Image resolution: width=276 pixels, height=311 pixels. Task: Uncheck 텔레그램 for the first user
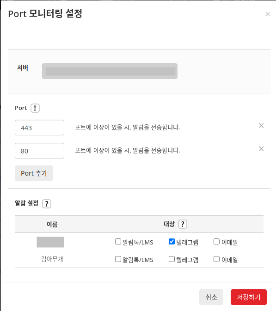click(172, 242)
